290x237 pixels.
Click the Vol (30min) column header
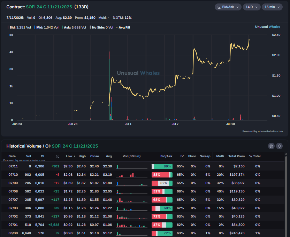(131, 156)
